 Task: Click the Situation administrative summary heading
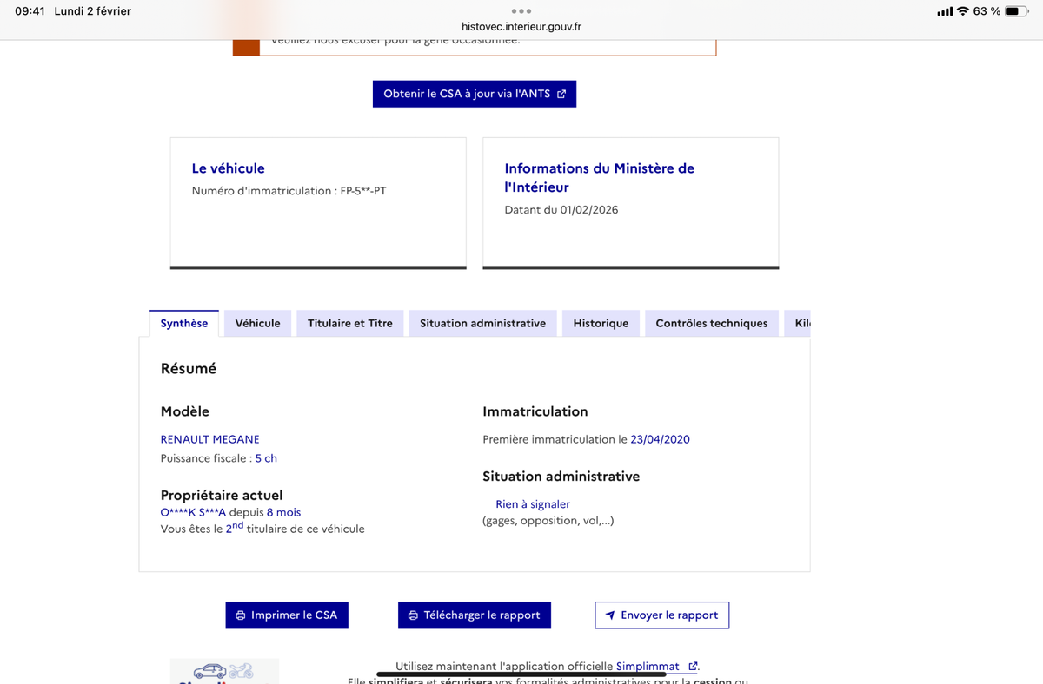click(x=561, y=477)
